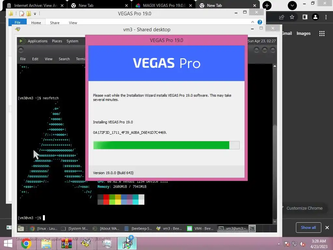This screenshot has height=250, width=333.
Task: Click the remote panel clock Sun Apr 23
Action: click(262, 41)
